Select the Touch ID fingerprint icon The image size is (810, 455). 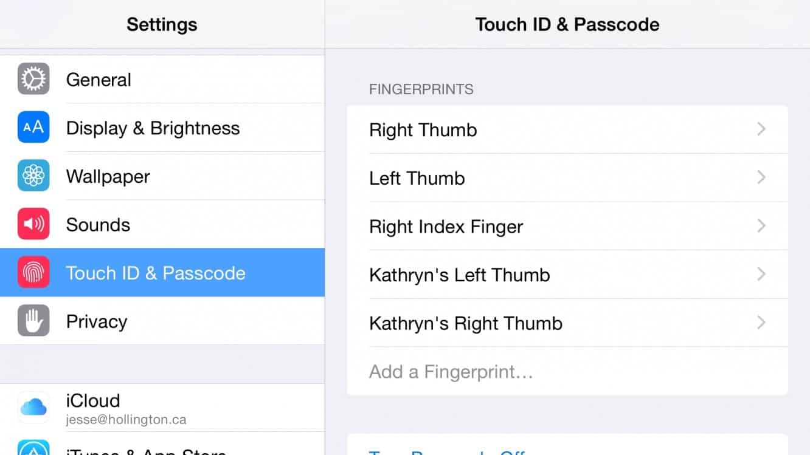33,273
